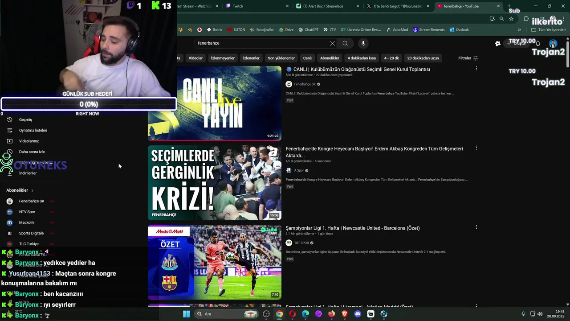Image resolution: width=570 pixels, height=321 pixels.
Task: Open the Botrix bookmark
Action: click(x=215, y=30)
